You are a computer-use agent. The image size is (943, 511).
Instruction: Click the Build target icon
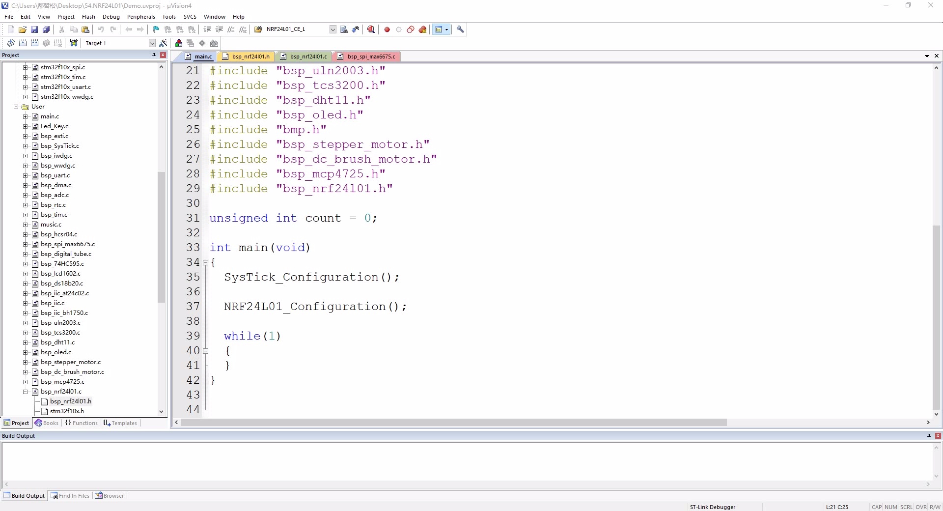coord(23,43)
